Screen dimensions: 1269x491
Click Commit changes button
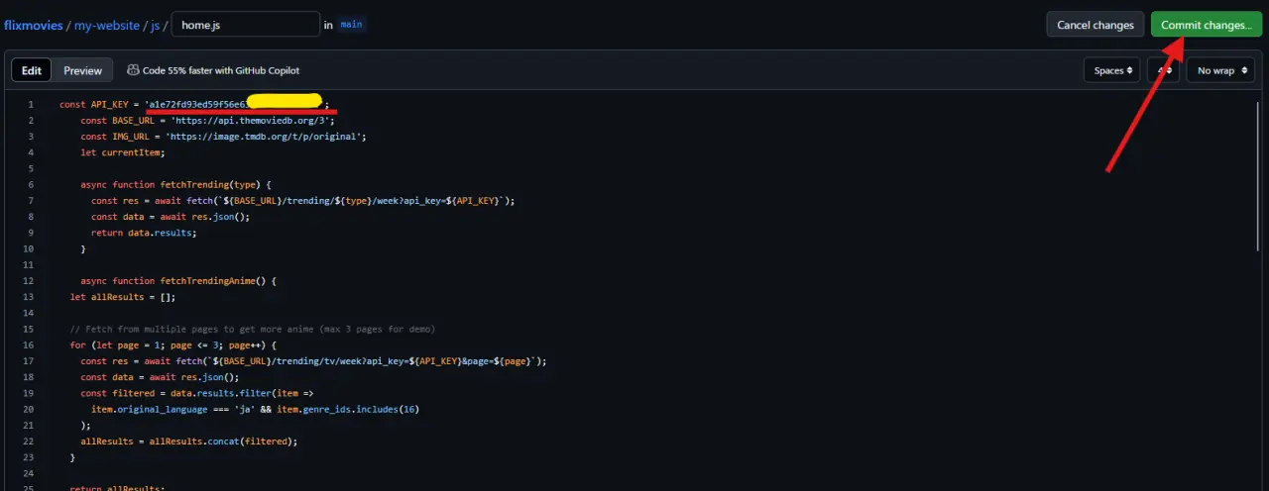[1206, 25]
